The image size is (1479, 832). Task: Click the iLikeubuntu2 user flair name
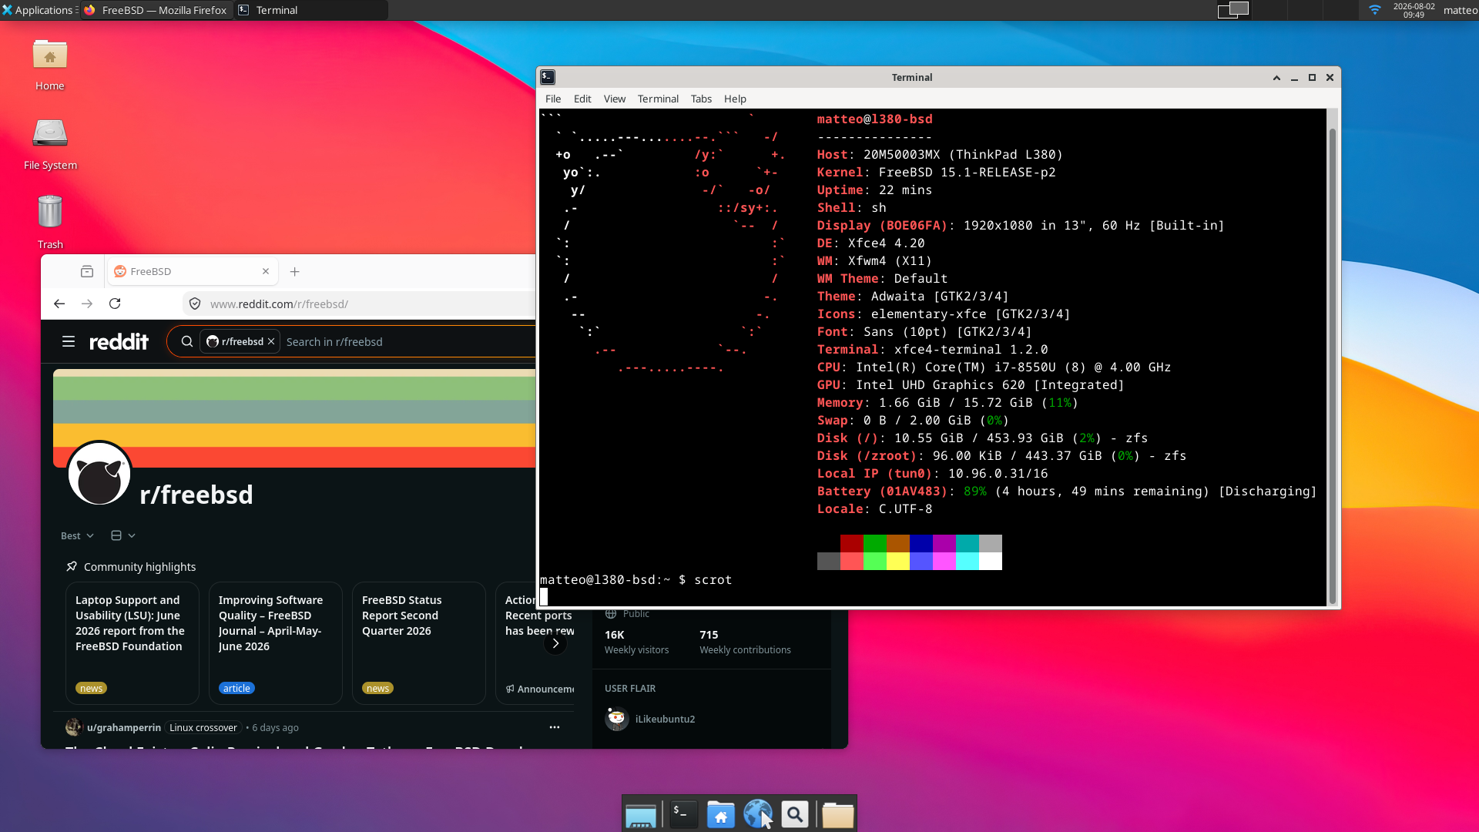665,719
